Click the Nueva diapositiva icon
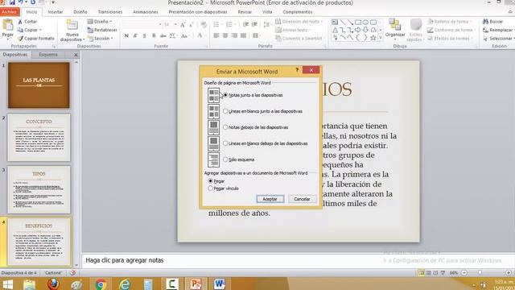The width and height of the screenshot is (515, 290). 72,25
